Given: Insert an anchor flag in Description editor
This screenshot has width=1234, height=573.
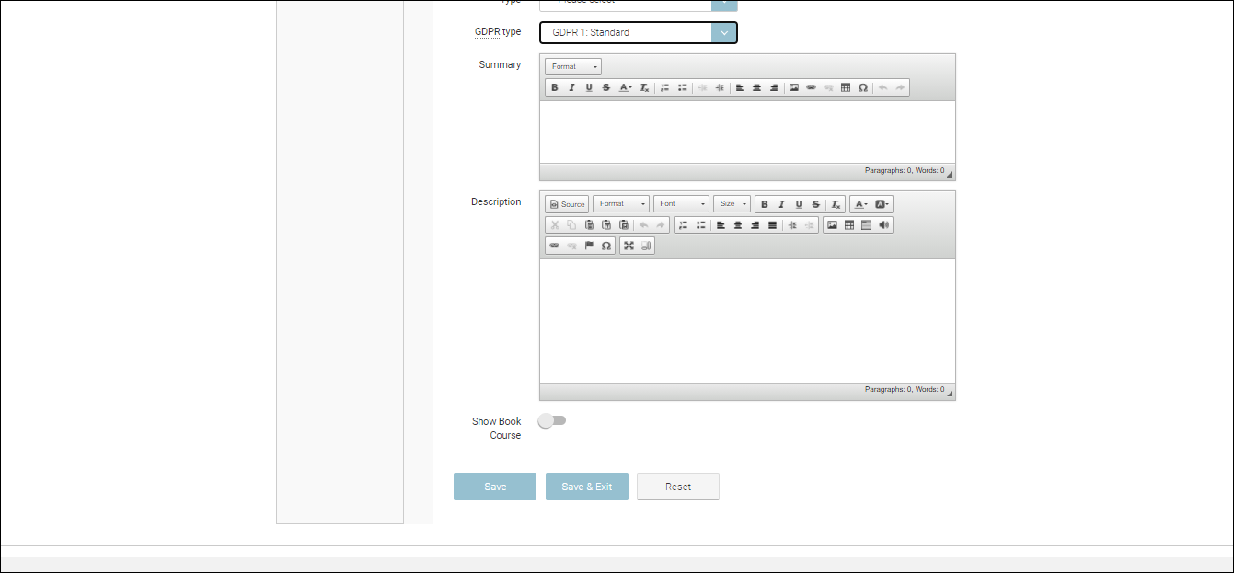Looking at the screenshot, I should pos(589,246).
